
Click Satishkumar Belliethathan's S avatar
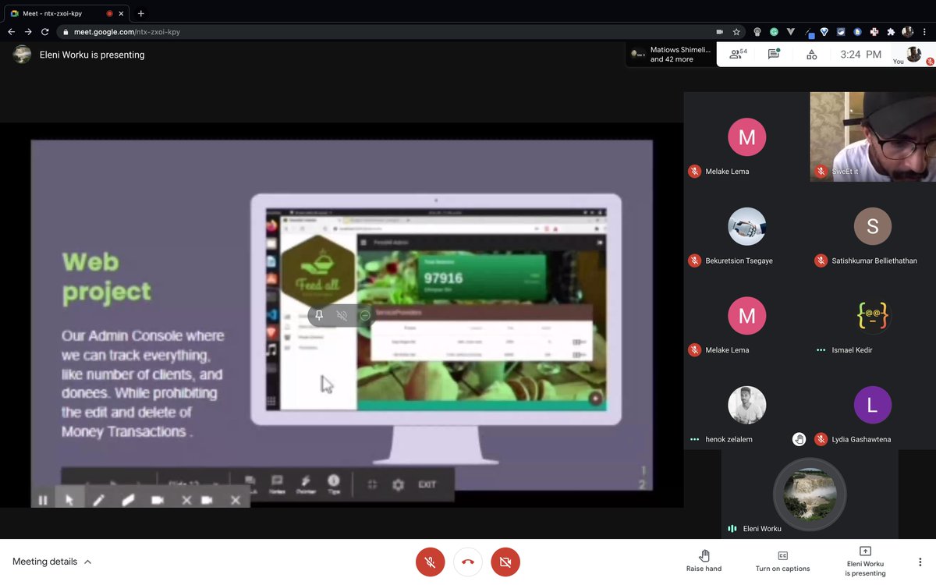[873, 227]
